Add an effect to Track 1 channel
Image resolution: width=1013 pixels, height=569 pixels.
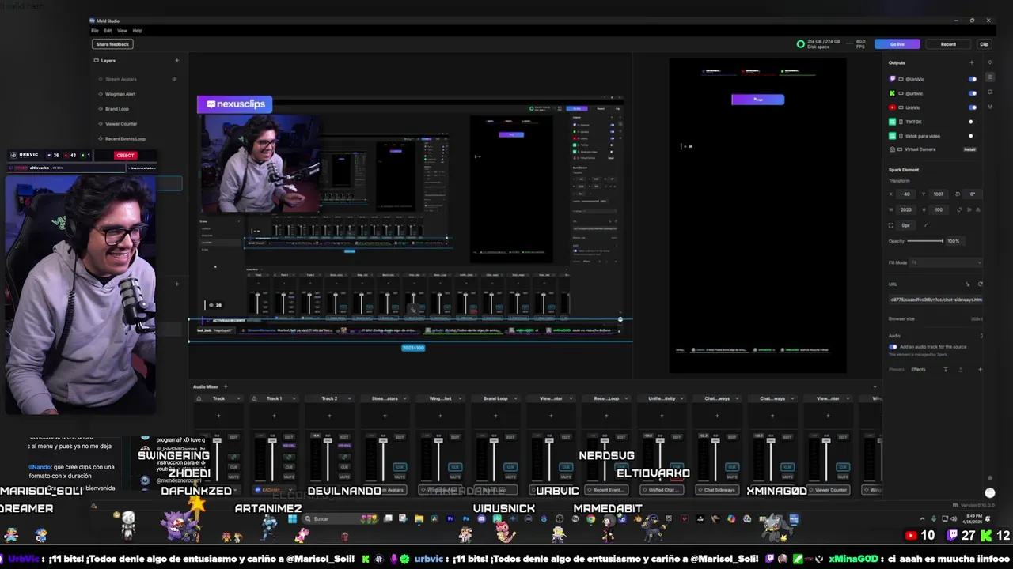[x=274, y=416]
